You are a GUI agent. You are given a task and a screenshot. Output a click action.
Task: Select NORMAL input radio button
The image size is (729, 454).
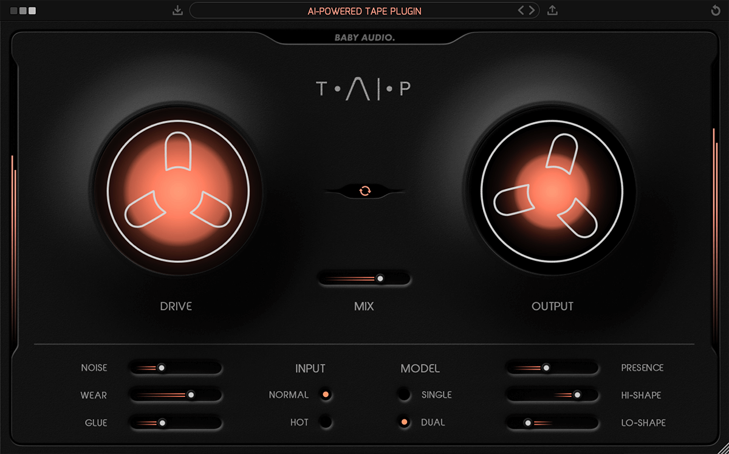tap(326, 395)
